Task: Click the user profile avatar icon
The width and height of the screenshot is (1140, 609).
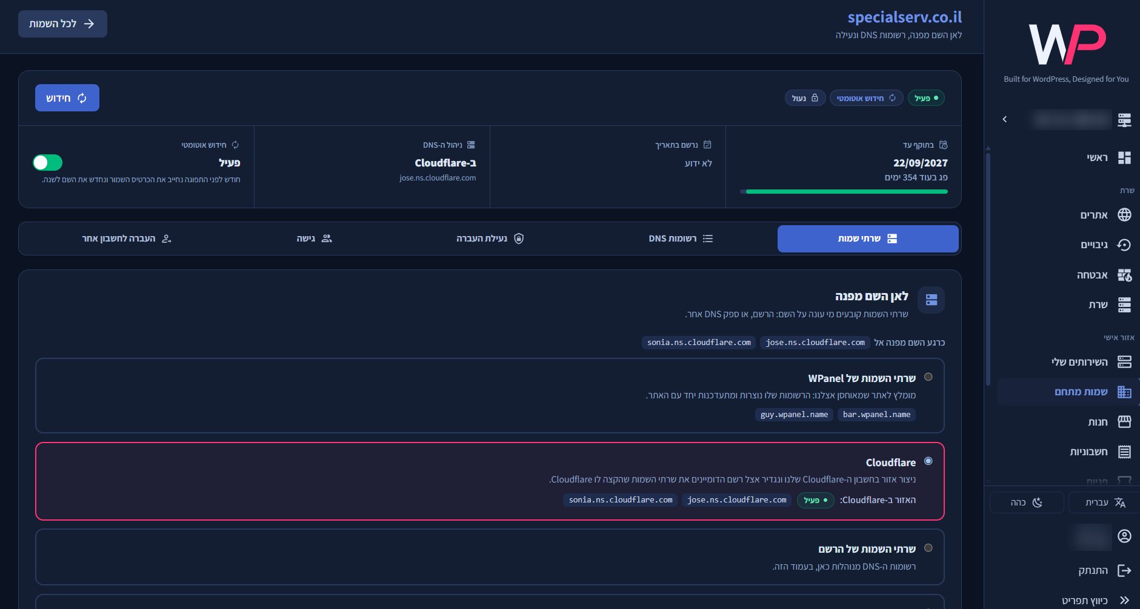Action: 1124,536
